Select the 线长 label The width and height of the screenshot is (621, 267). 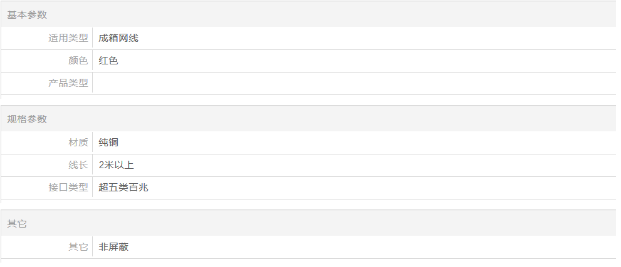click(x=78, y=164)
